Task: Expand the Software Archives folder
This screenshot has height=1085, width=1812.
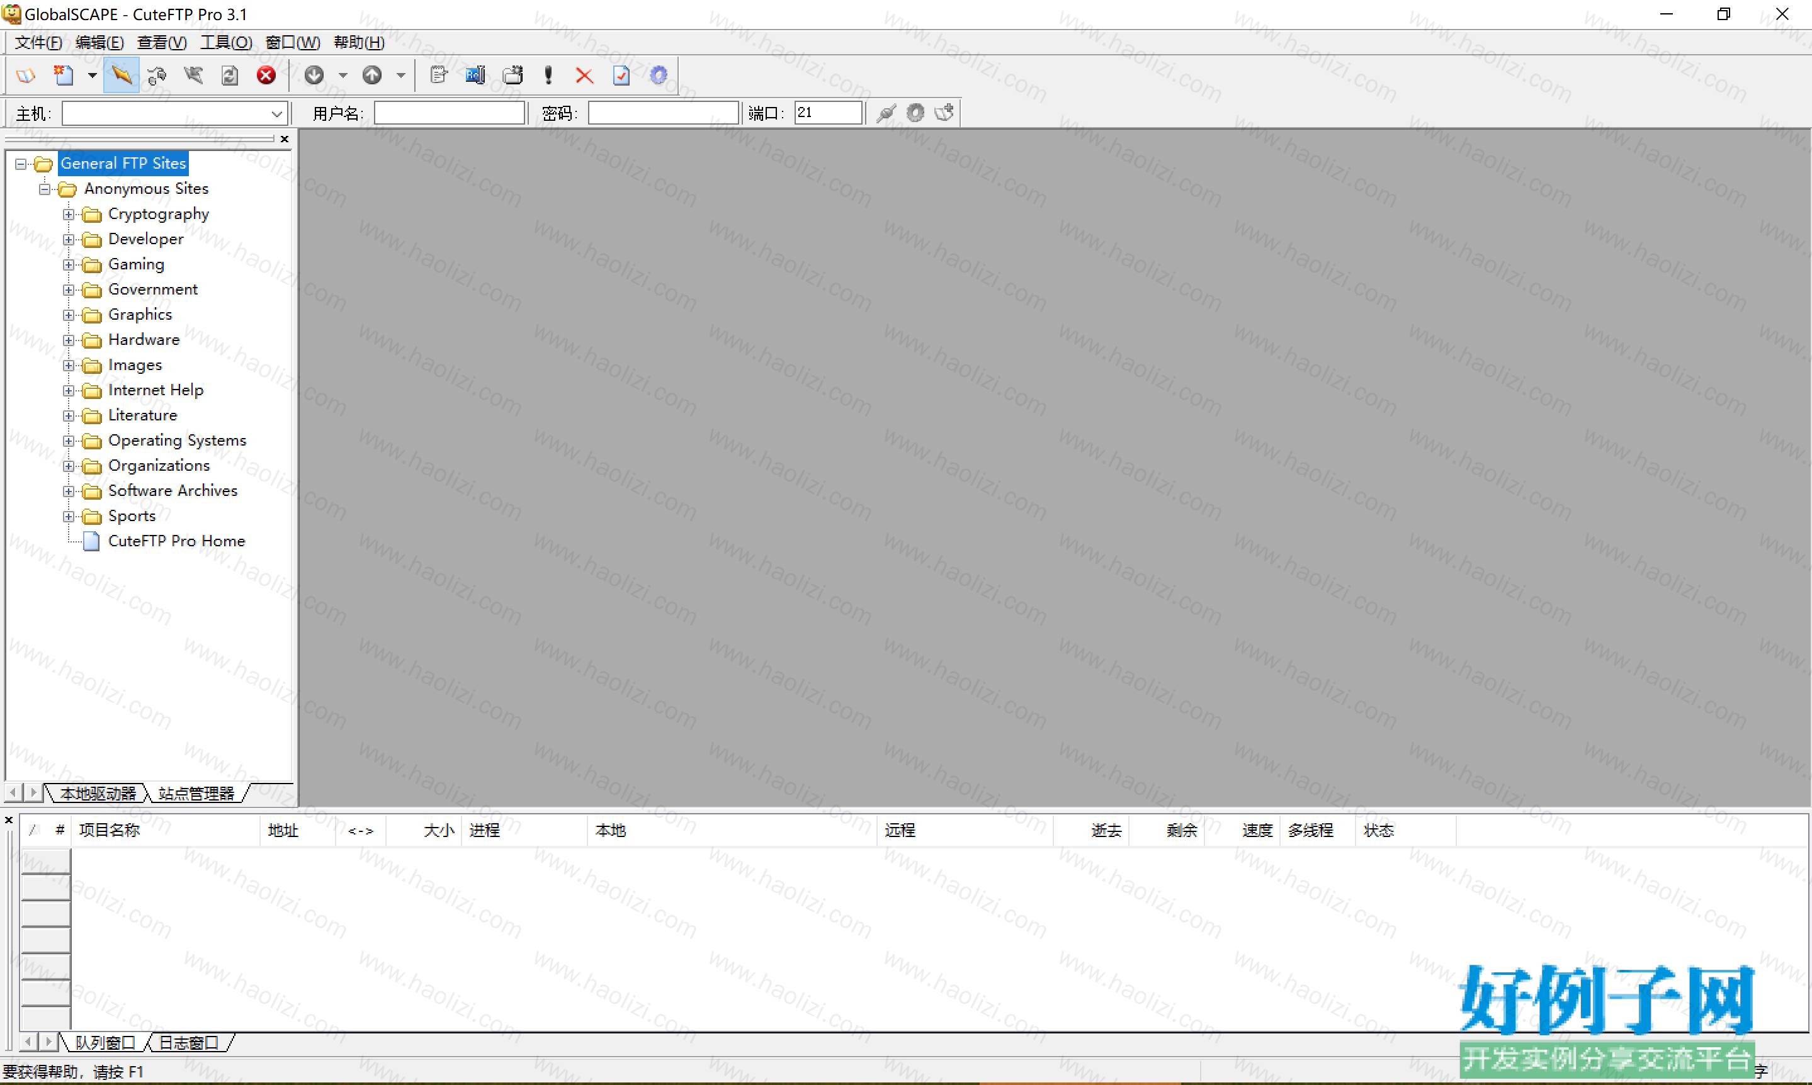Action: (x=69, y=492)
